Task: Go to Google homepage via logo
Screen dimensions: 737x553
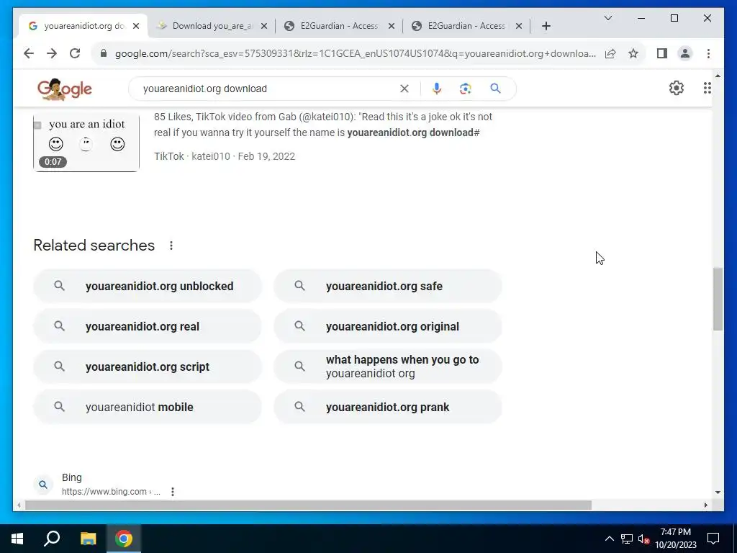Action: (64, 89)
